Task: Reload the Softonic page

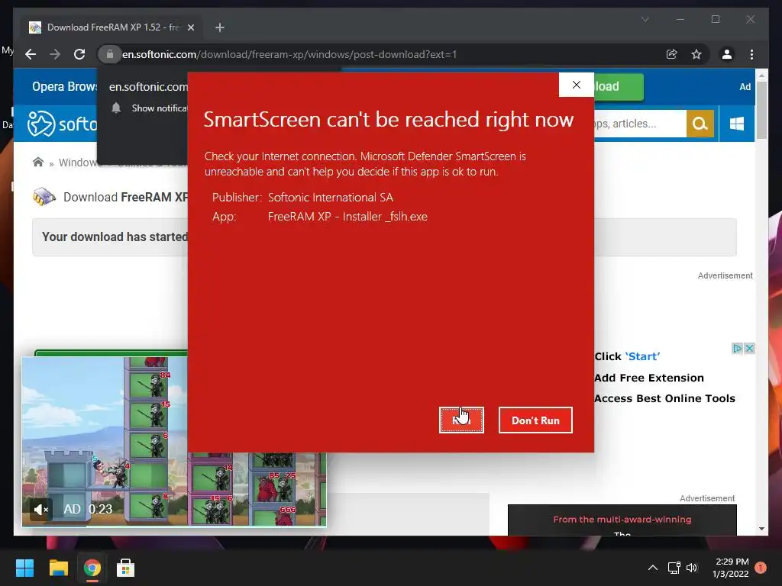Action: 79,54
